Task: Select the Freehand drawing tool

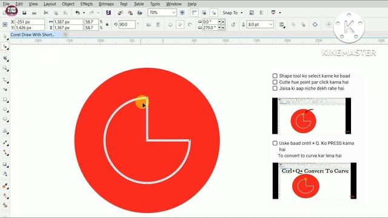Action: 5,80
